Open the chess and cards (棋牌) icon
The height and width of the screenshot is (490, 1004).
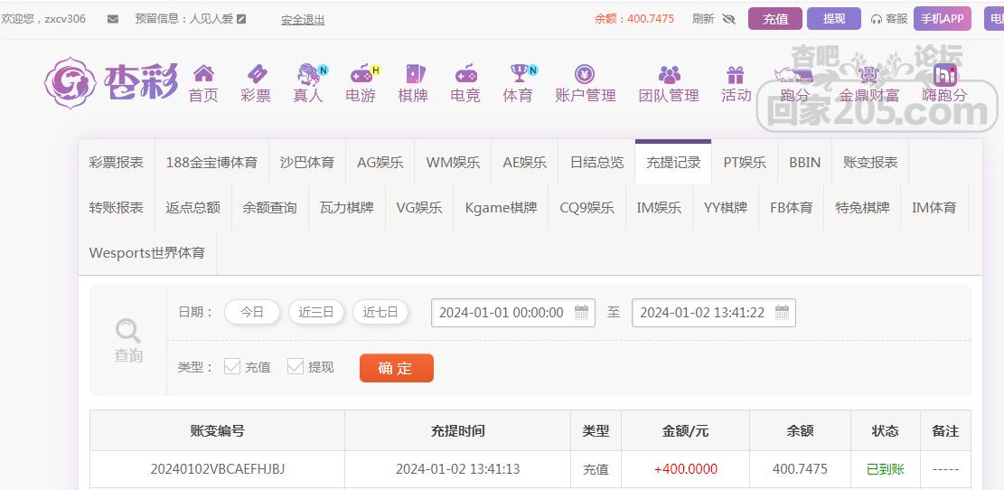point(413,74)
